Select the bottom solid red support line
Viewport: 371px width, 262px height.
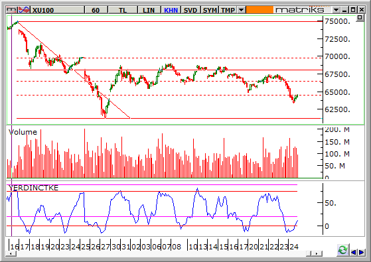click(x=169, y=118)
